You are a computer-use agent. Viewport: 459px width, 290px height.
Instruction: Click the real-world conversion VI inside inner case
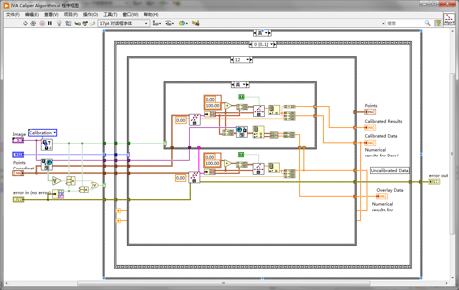[x=242, y=132]
